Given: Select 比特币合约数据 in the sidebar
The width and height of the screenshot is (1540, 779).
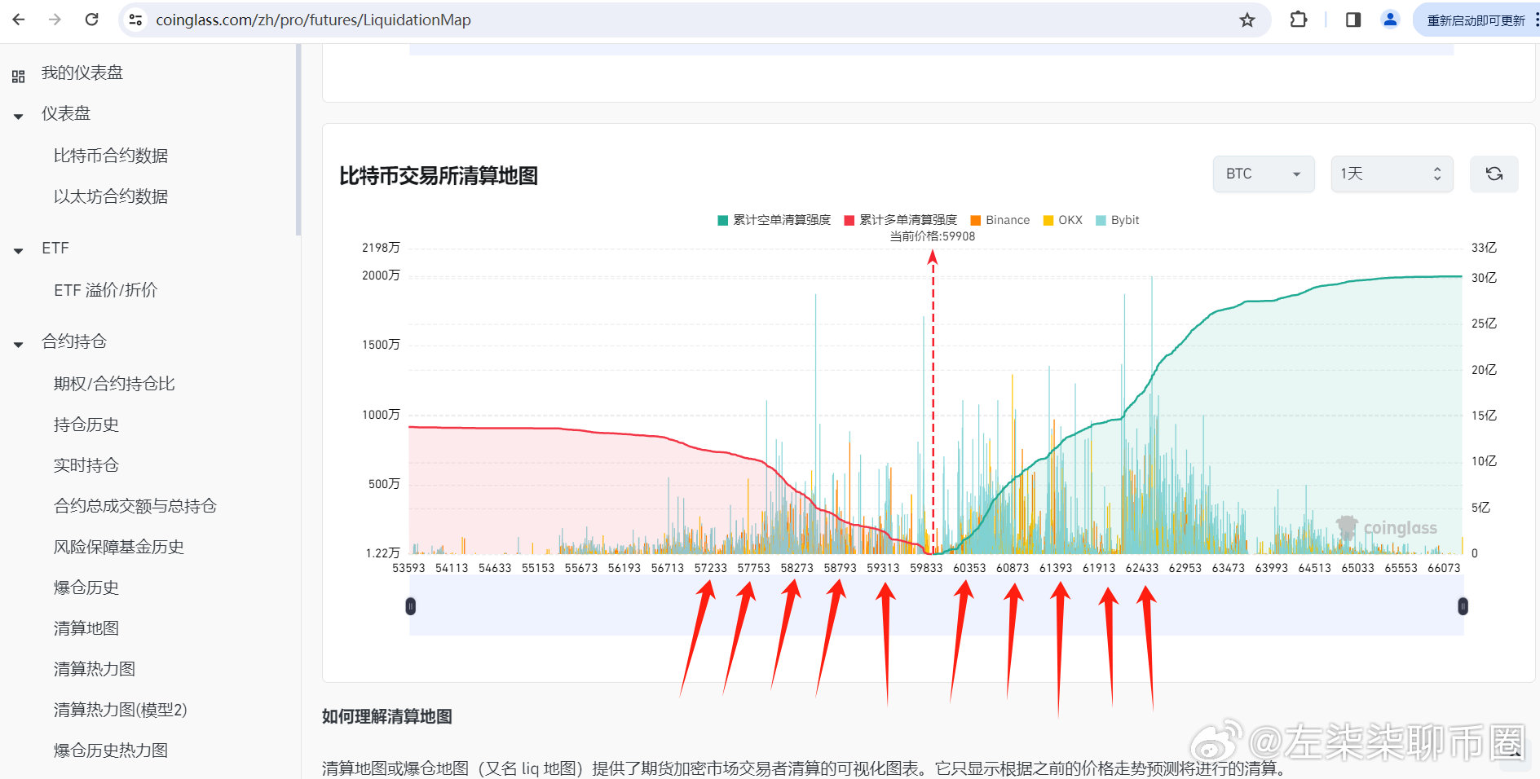Looking at the screenshot, I should pos(111,156).
